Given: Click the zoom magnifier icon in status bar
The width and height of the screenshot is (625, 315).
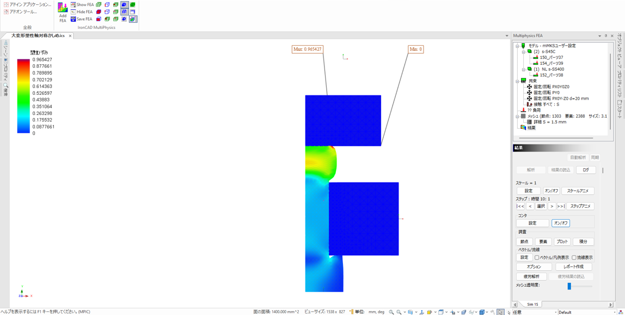Looking at the screenshot, I should click(x=391, y=312).
